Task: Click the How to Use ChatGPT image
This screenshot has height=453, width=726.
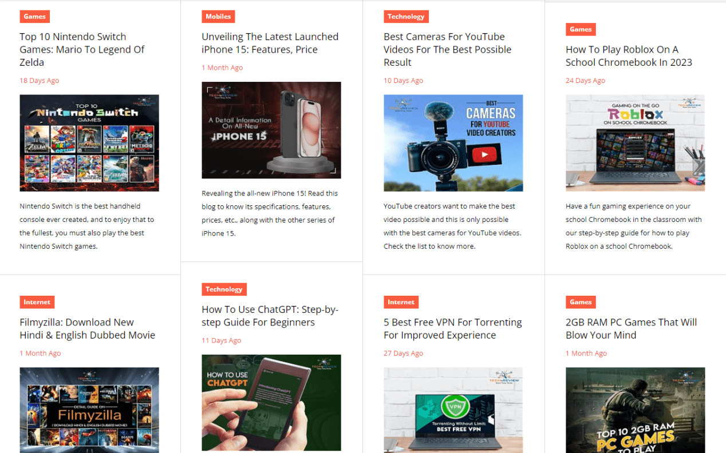Action: click(271, 403)
